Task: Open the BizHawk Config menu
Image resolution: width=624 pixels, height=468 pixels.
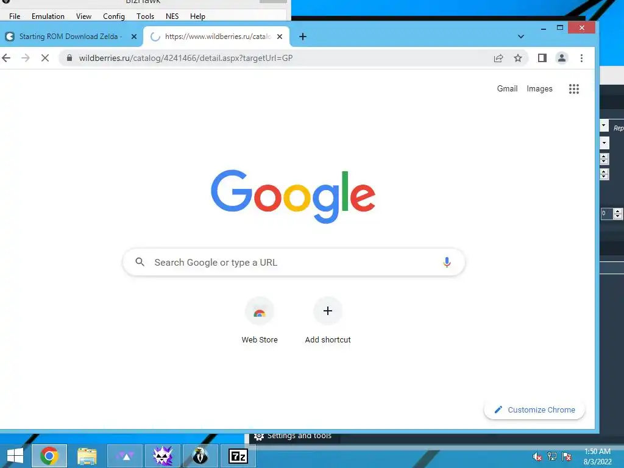Action: (x=114, y=16)
